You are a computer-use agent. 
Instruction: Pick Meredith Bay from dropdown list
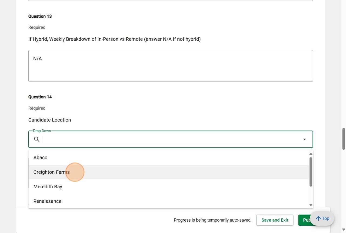[x=48, y=187]
